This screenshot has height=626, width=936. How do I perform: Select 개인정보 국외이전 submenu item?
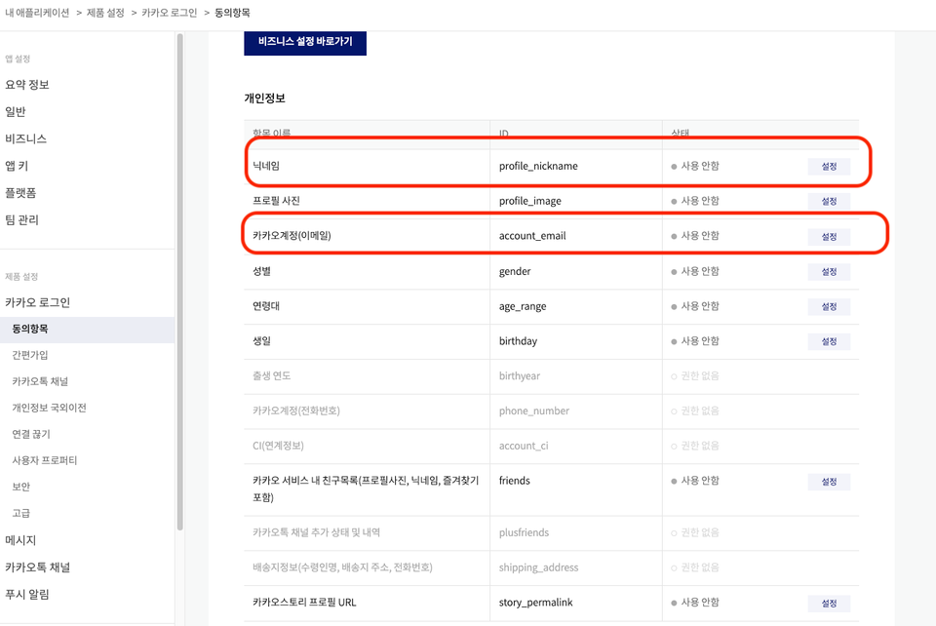tap(50, 408)
